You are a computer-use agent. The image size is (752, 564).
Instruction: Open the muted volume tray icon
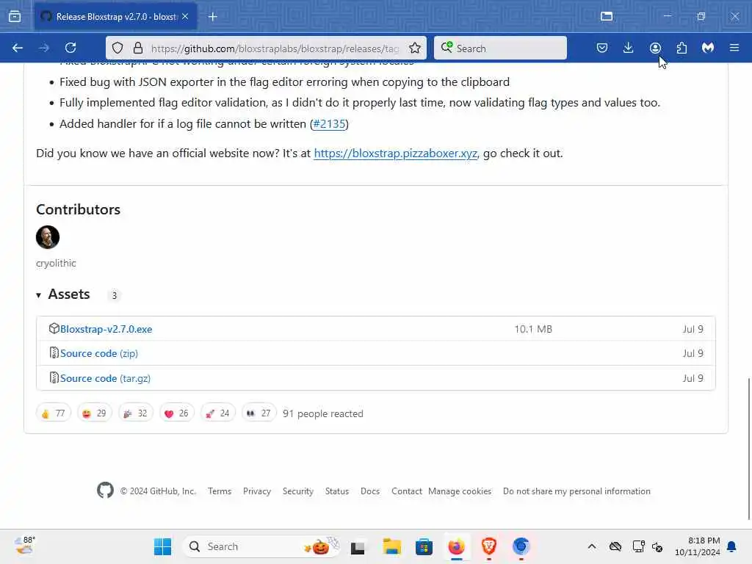[657, 546]
